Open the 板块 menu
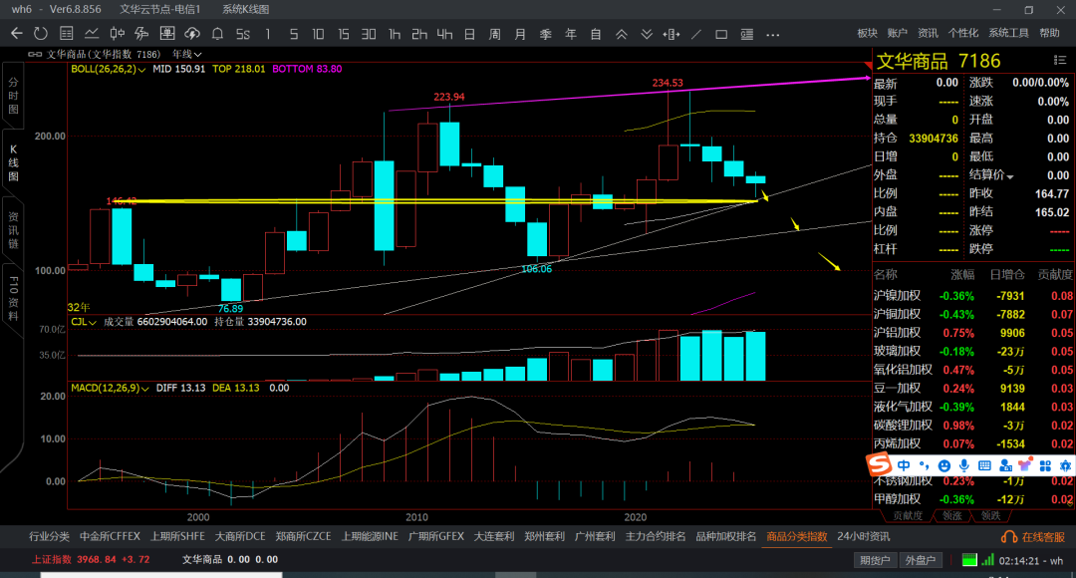This screenshot has width=1076, height=578. coord(868,33)
